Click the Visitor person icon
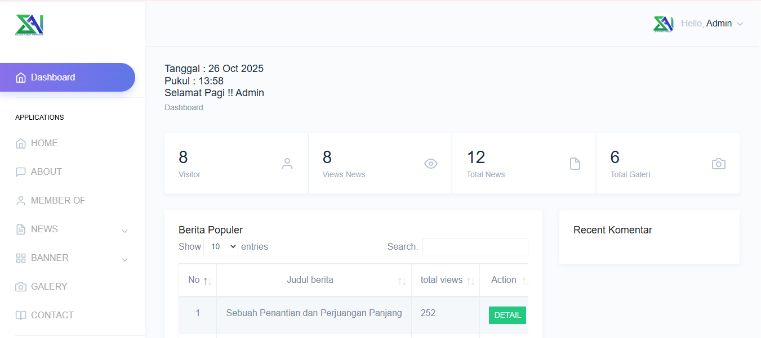This screenshot has width=761, height=338. point(287,164)
